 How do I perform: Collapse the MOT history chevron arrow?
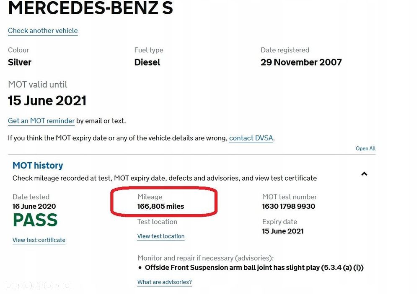364,174
